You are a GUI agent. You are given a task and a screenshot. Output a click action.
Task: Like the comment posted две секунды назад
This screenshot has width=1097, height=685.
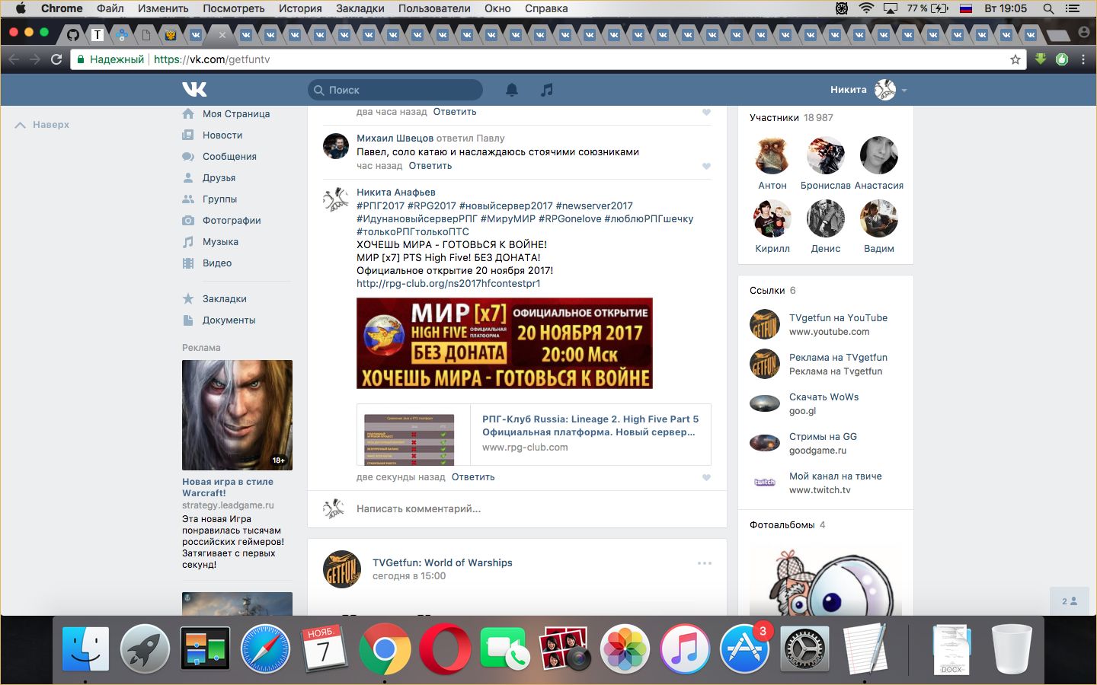pyautogui.click(x=706, y=477)
